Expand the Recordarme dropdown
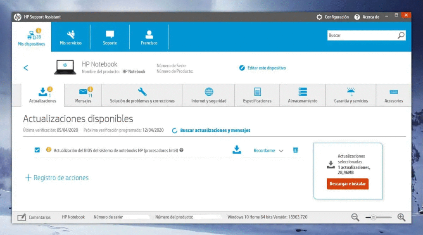The width and height of the screenshot is (423, 235). coord(281,151)
